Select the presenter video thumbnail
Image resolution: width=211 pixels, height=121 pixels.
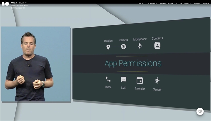36,64
